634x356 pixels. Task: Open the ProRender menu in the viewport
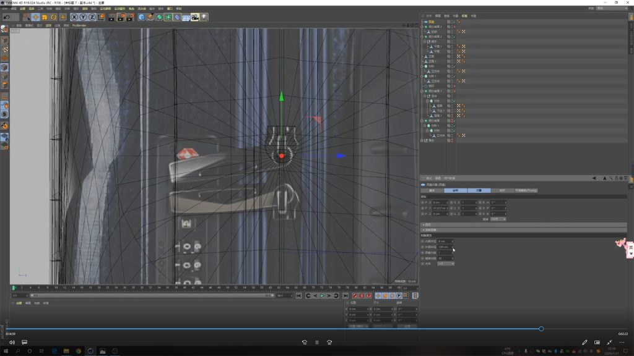coord(79,25)
